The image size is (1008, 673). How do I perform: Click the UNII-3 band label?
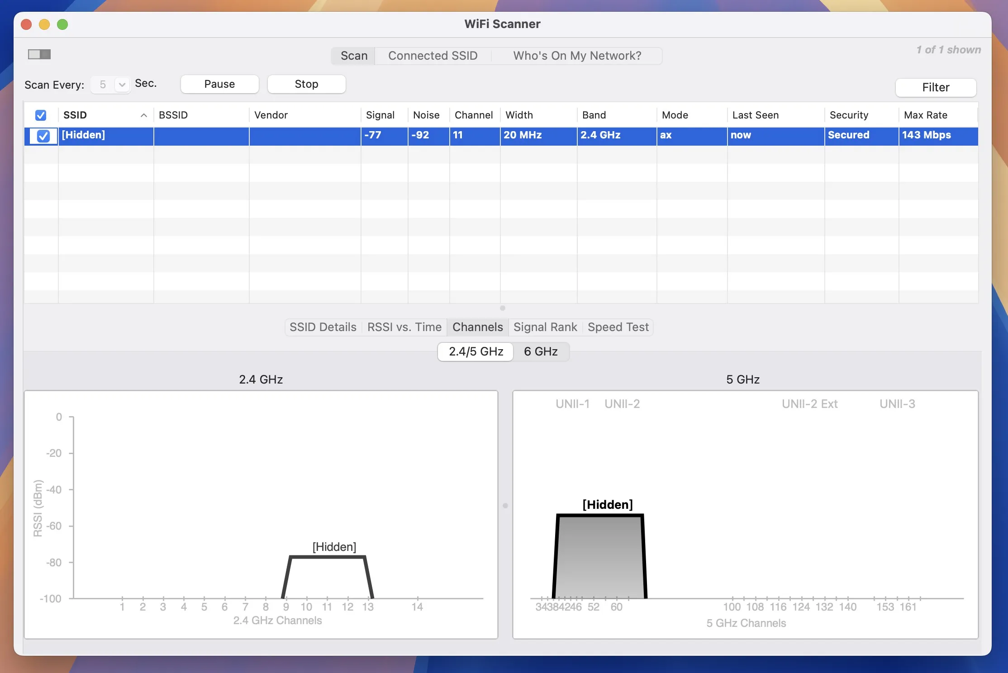tap(897, 404)
